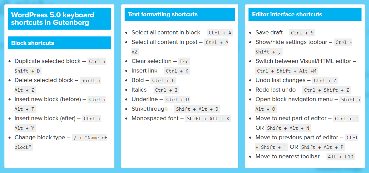Click the "Ctrl + Shift + Alt +M" code

(x=287, y=71)
